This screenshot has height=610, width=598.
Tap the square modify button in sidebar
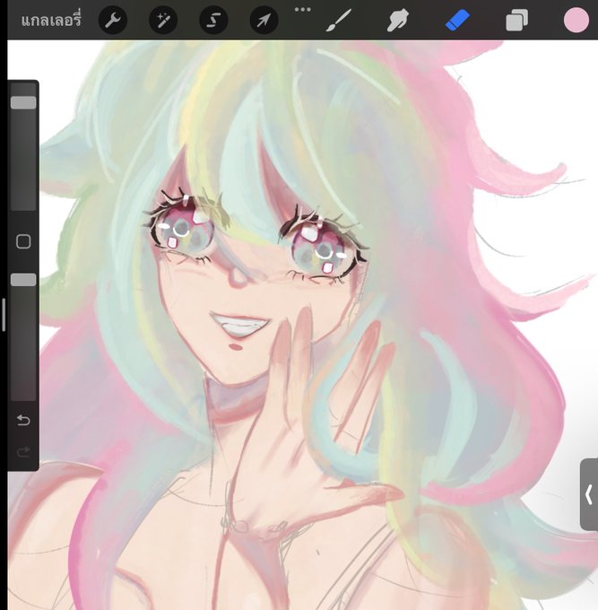pyautogui.click(x=23, y=241)
